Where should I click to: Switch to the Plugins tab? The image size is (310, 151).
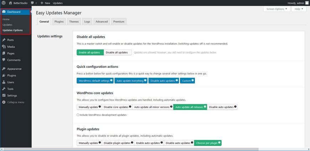(59, 22)
